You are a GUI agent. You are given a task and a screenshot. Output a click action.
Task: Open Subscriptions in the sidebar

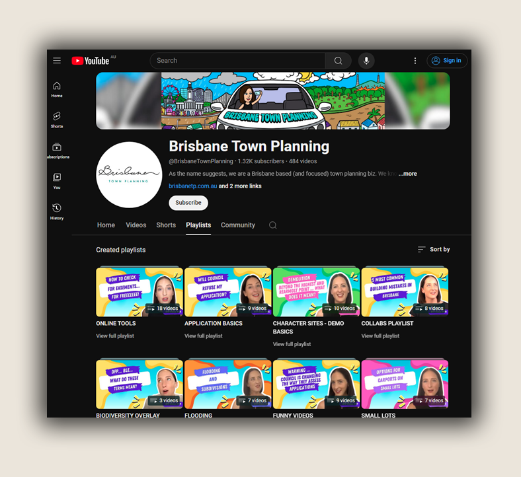(x=57, y=151)
